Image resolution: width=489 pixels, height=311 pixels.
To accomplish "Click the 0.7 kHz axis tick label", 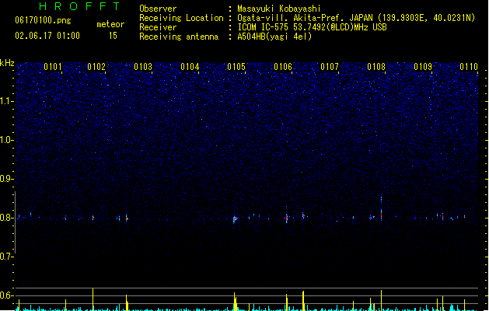I will 6,257.
